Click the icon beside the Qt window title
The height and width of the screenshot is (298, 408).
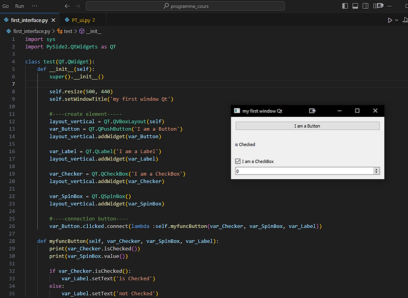tap(312, 111)
